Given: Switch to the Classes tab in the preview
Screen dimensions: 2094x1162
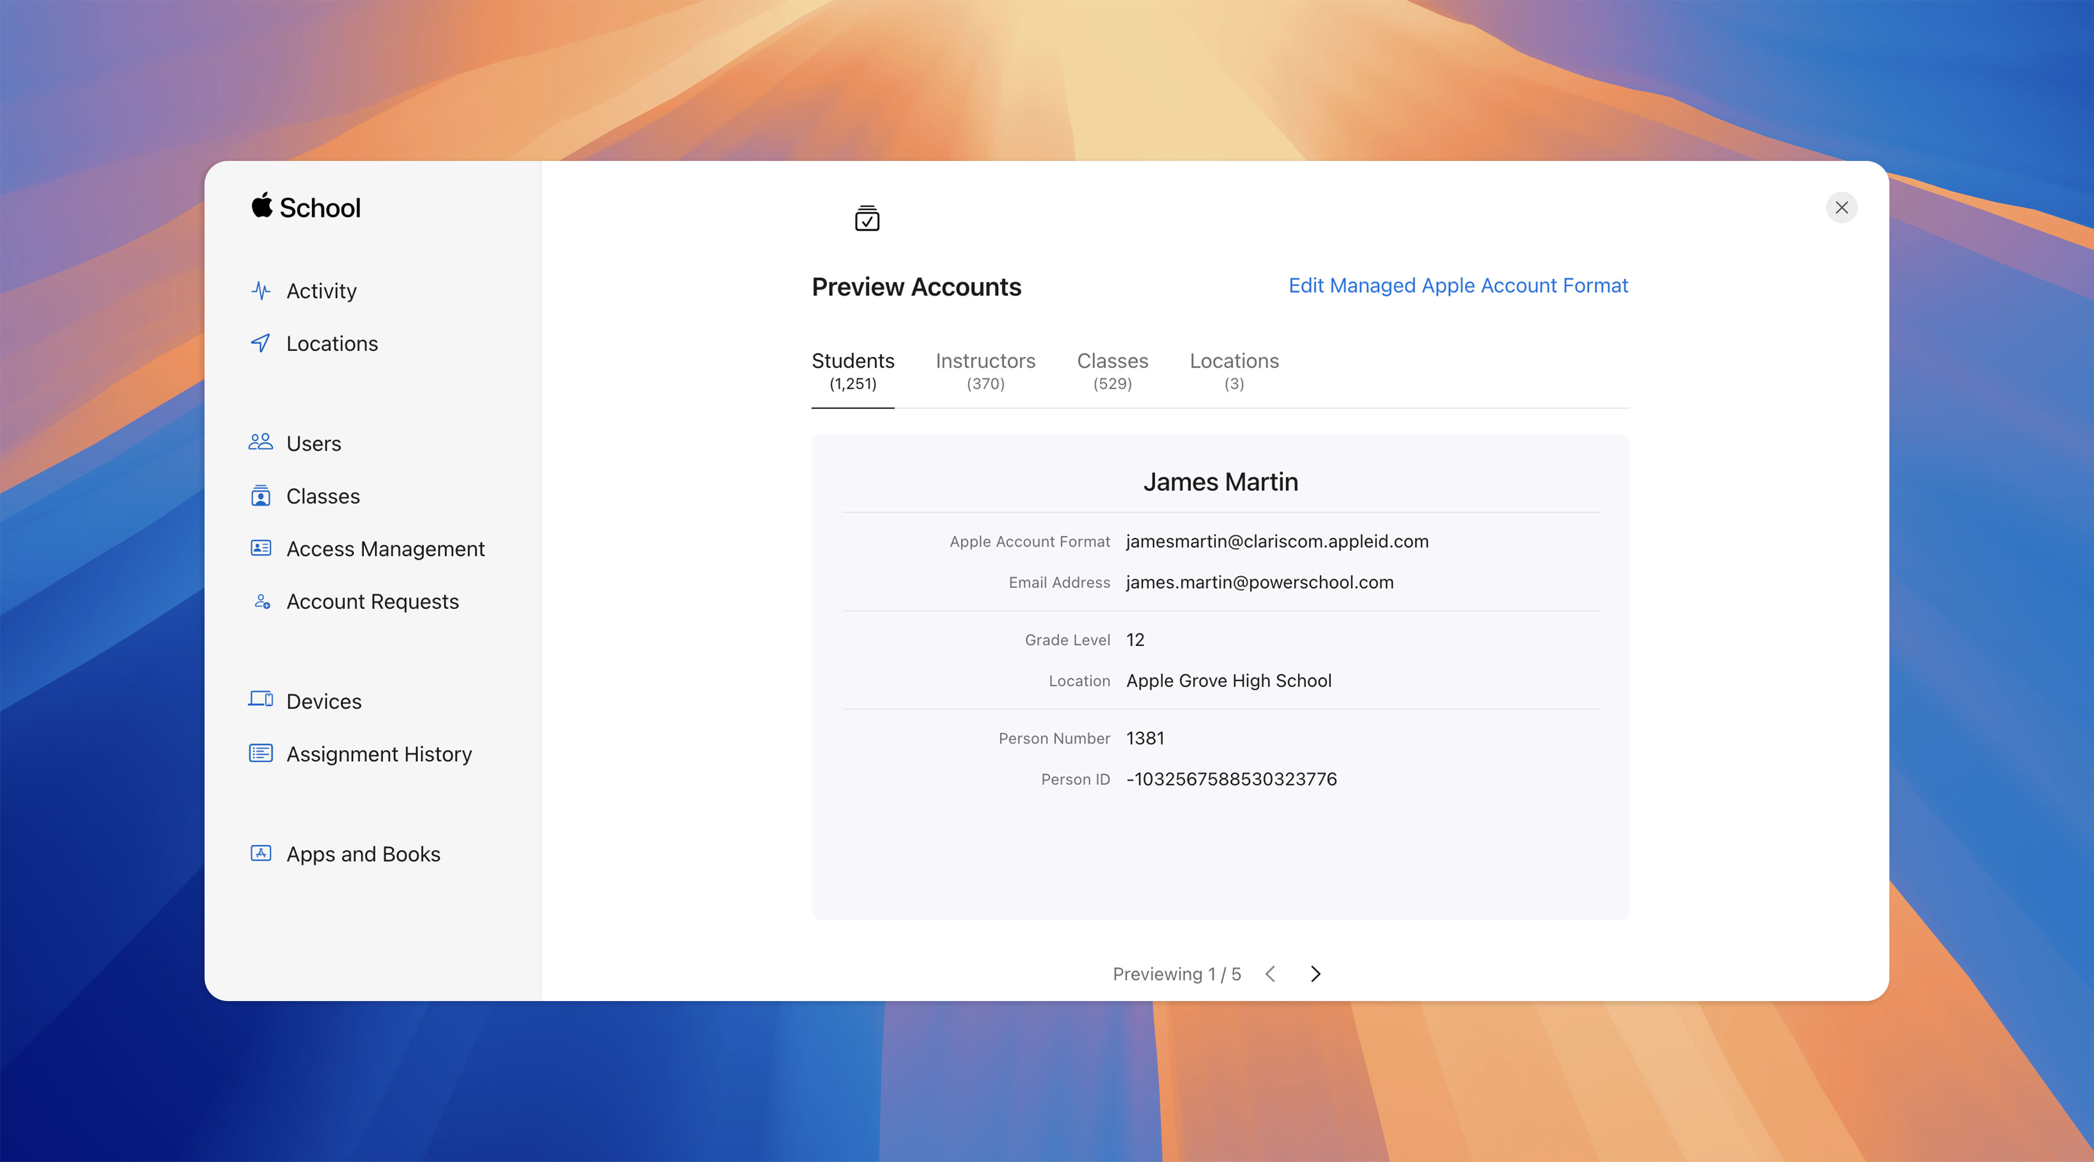Looking at the screenshot, I should click(1112, 371).
